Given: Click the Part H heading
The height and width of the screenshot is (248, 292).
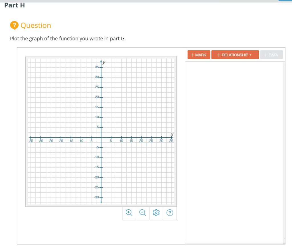Looking at the screenshot, I should (x=15, y=5).
